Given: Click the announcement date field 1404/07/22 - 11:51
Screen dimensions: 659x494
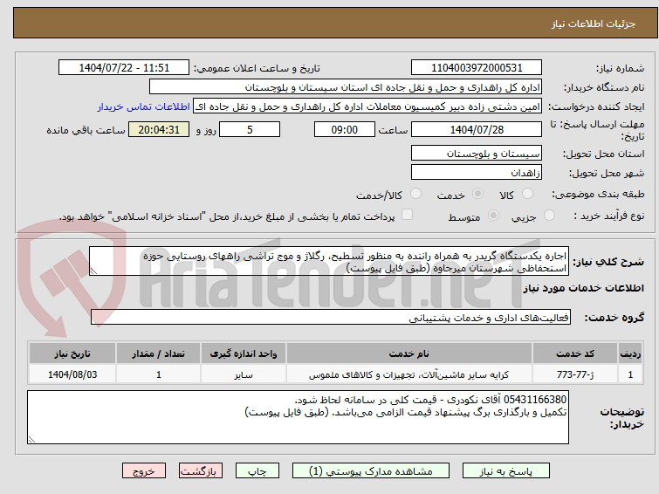Looking at the screenshot, I should (124, 68).
